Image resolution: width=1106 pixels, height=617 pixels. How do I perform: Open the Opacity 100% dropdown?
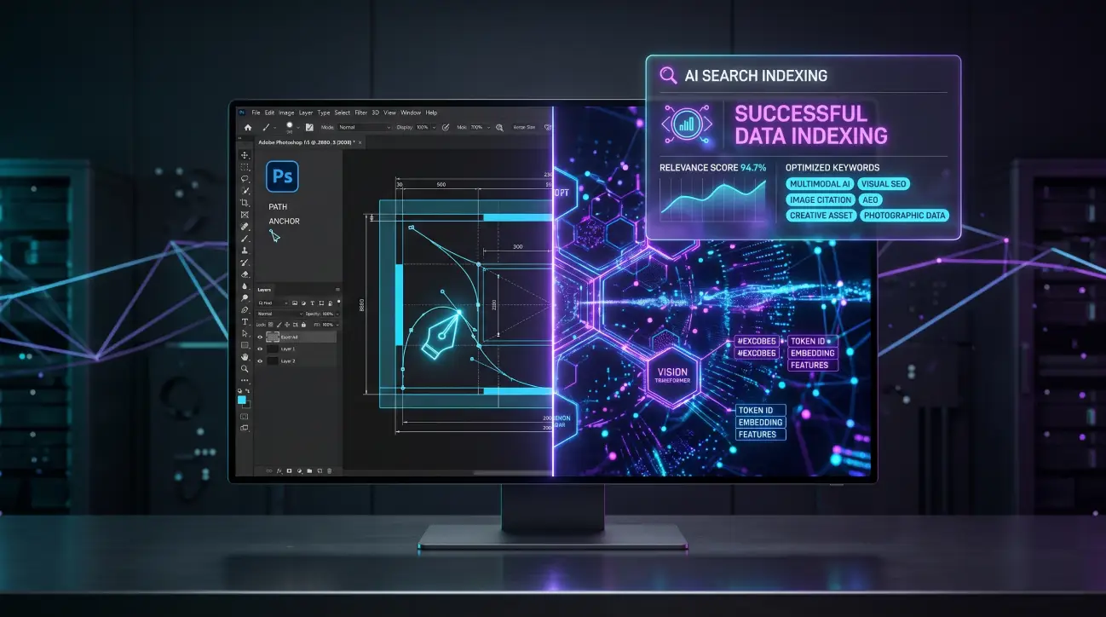point(329,314)
